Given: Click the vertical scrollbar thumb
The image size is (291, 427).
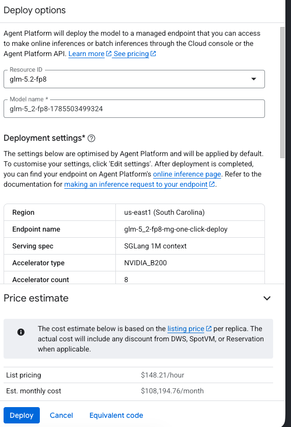Looking at the screenshot, I should [282, 92].
